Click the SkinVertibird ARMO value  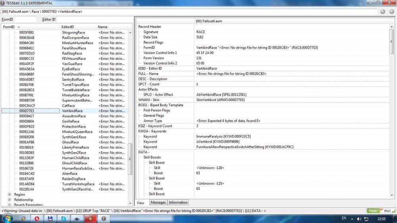point(220,100)
